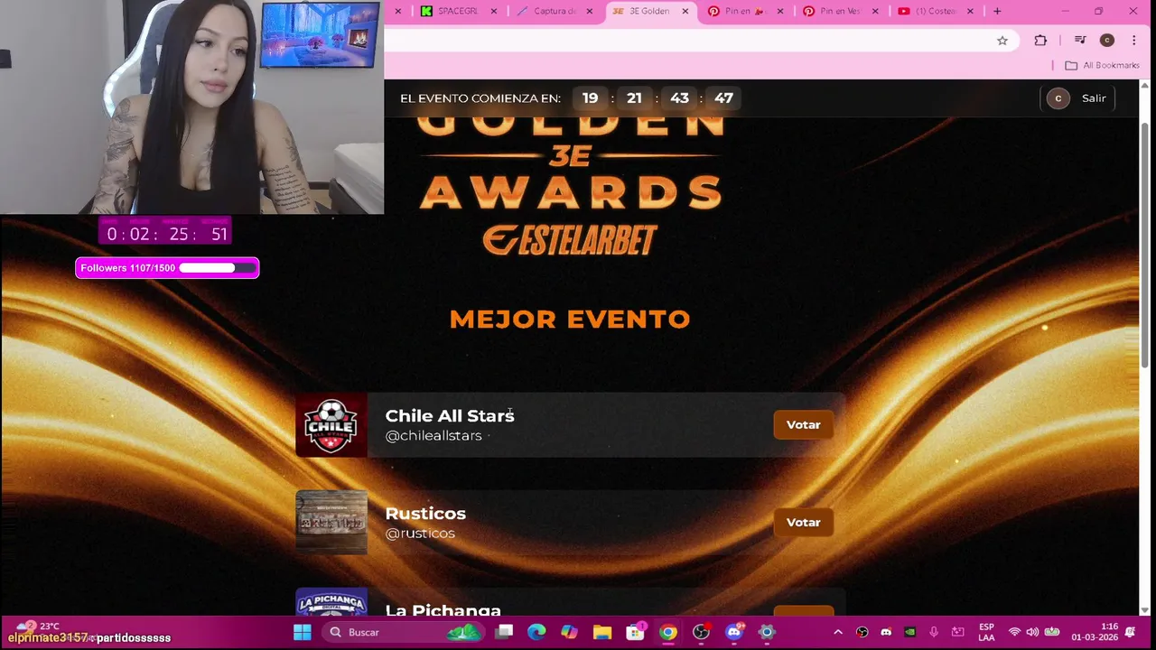Open File Explorer from taskbar
The width and height of the screenshot is (1156, 650).
(602, 632)
